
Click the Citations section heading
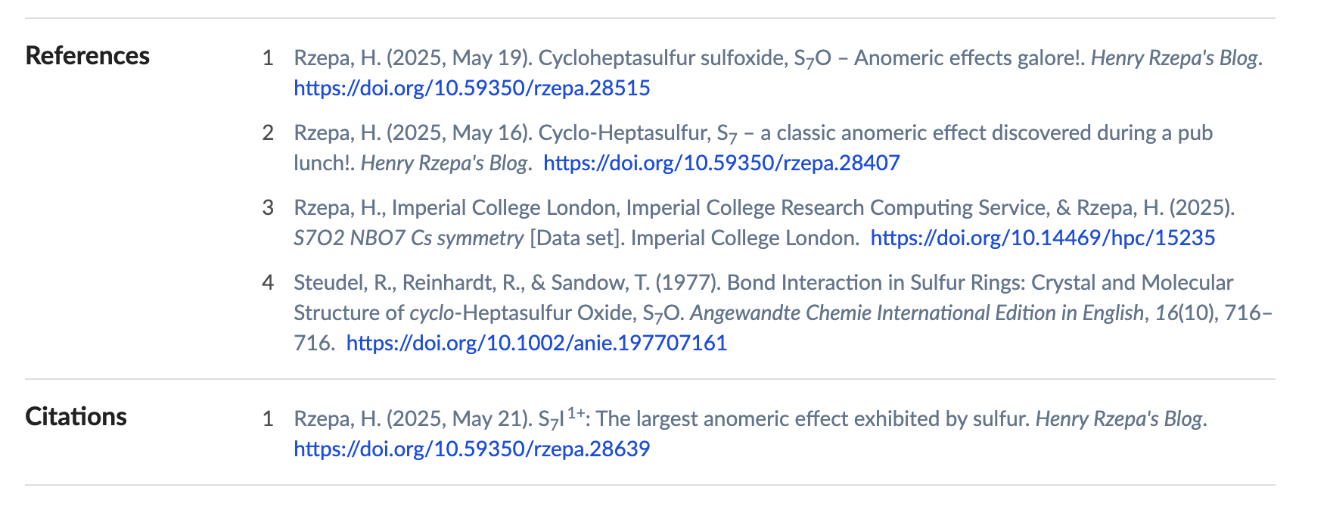(76, 417)
